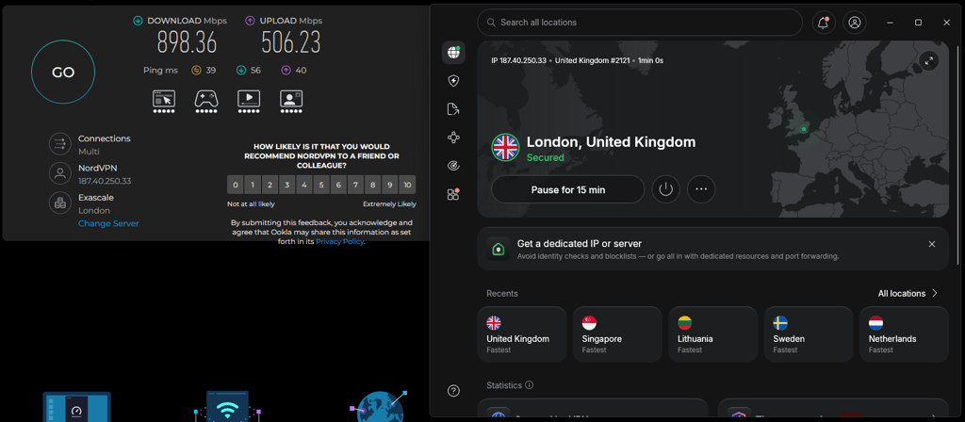Image resolution: width=965 pixels, height=422 pixels.
Task: Click the London server dot on map
Action: [803, 129]
